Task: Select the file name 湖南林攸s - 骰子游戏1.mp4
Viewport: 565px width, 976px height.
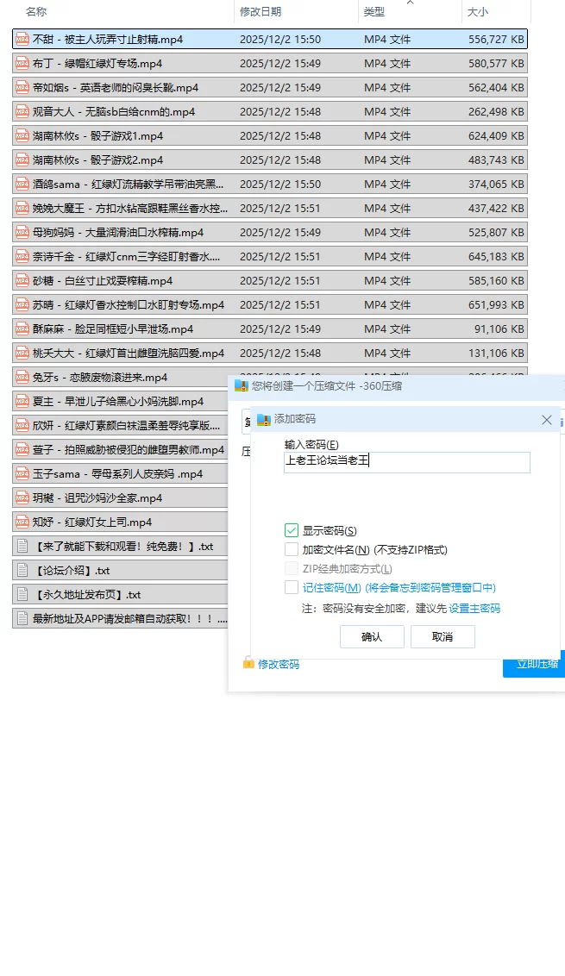Action: (x=97, y=135)
